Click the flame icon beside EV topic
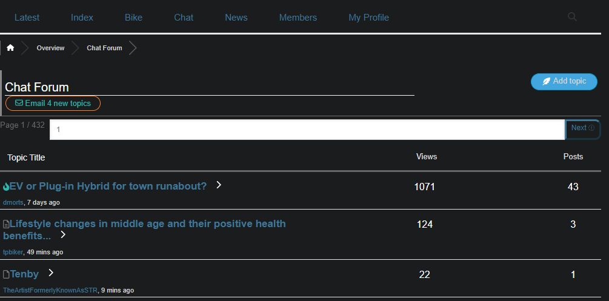 [x=6, y=187]
